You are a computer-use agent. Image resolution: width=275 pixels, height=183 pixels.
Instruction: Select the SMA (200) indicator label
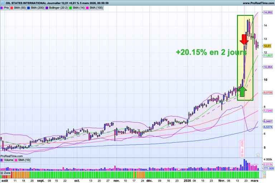(x=38, y=8)
